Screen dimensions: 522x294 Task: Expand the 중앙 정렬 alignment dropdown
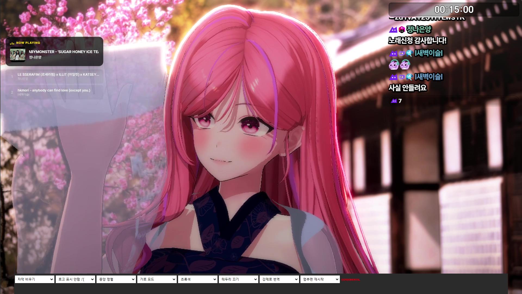[x=116, y=279]
